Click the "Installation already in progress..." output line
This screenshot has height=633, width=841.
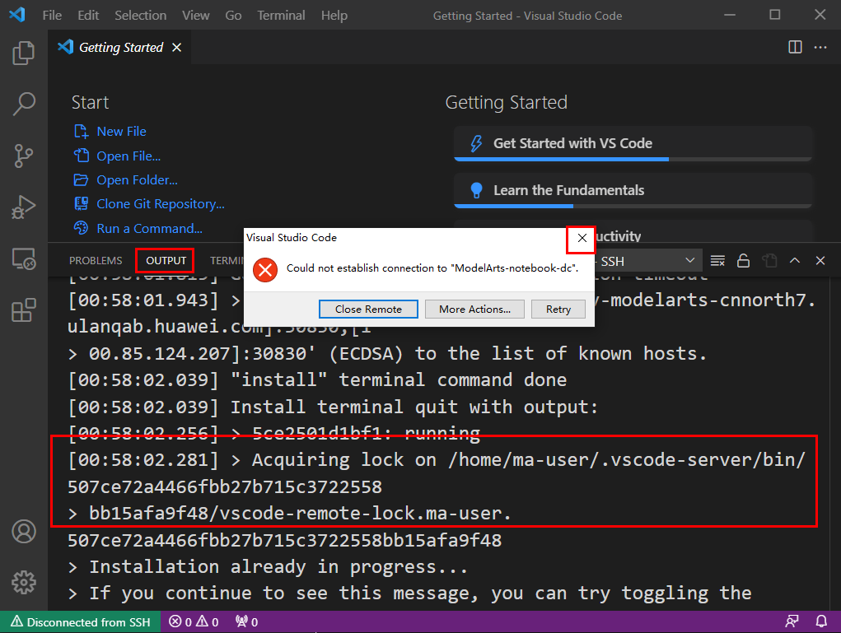[268, 567]
